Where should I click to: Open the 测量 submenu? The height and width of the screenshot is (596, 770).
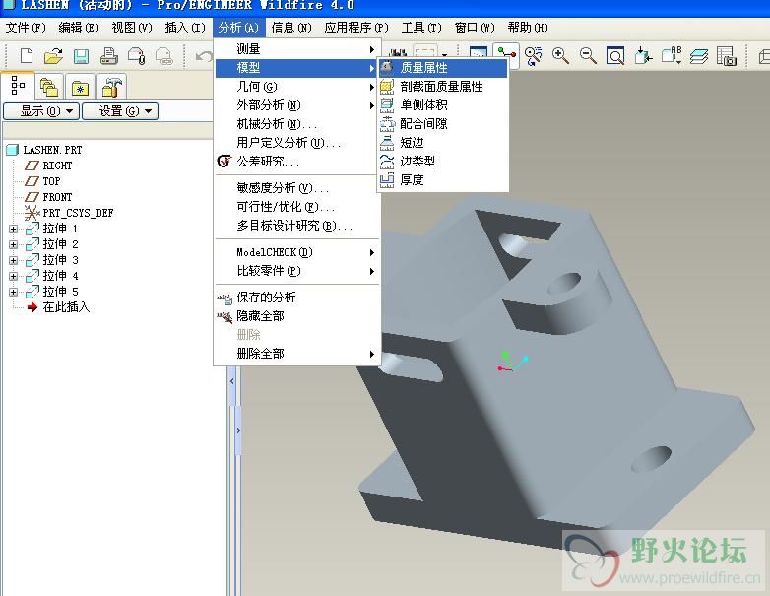pos(297,49)
